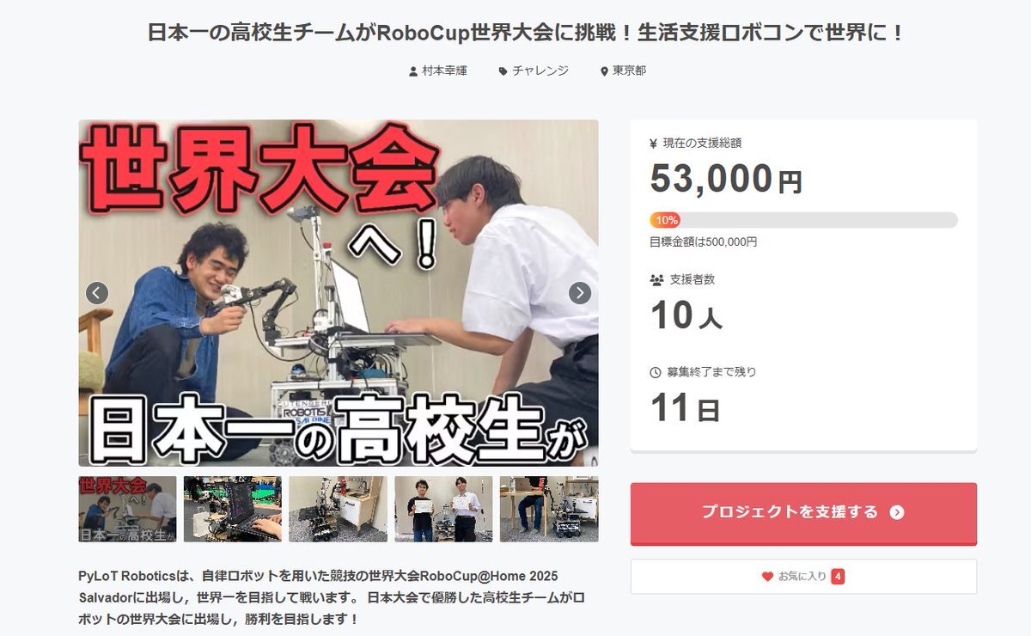The image size is (1031, 636).
Task: Click the next image arrow on carousel
Action: (580, 293)
